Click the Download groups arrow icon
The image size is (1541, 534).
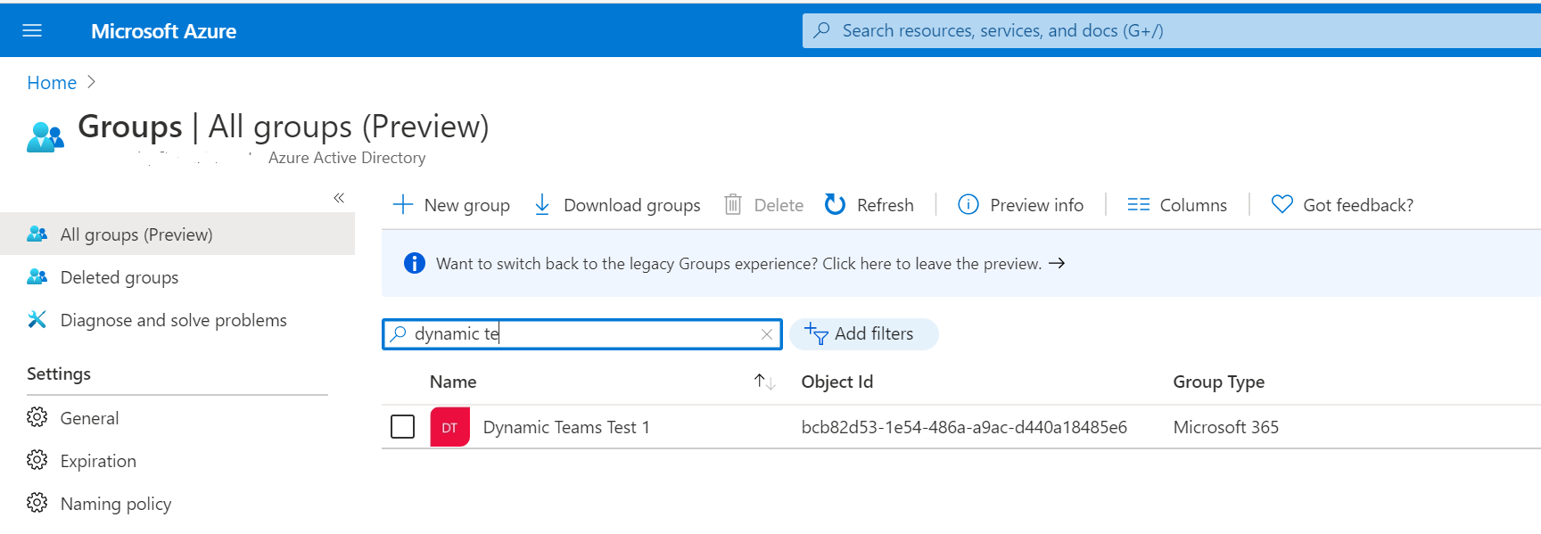click(541, 205)
